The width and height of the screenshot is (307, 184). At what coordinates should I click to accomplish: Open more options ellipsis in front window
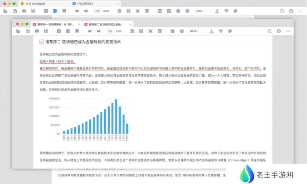point(288,31)
